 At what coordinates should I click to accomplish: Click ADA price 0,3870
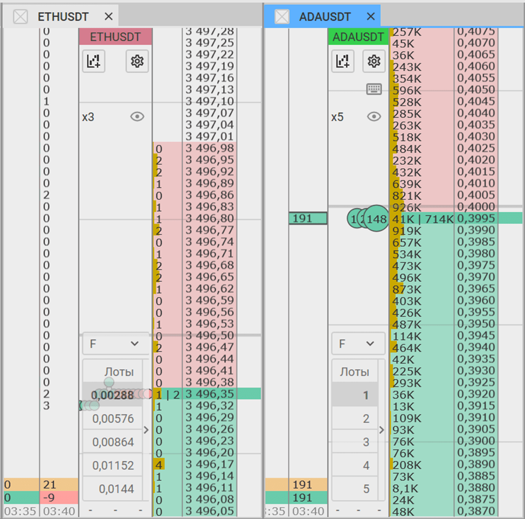(476, 511)
